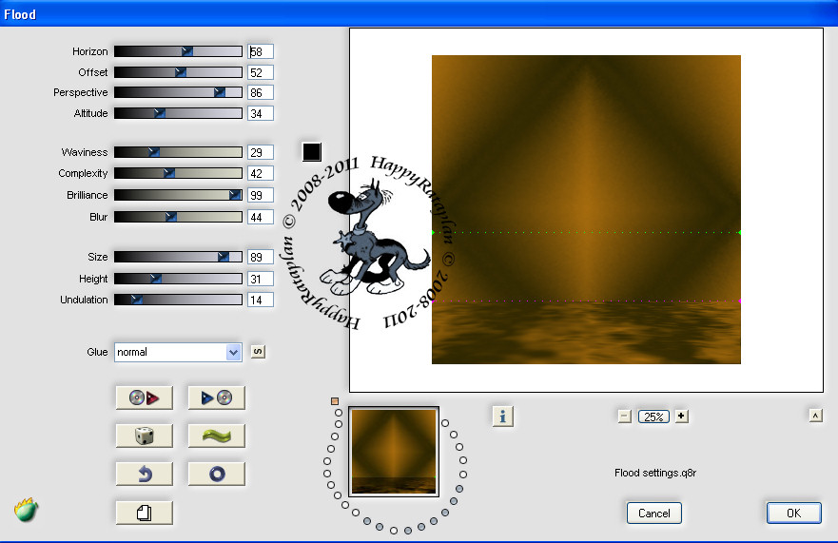Click the Blur slider track
The width and height of the screenshot is (838, 543).
(x=178, y=217)
